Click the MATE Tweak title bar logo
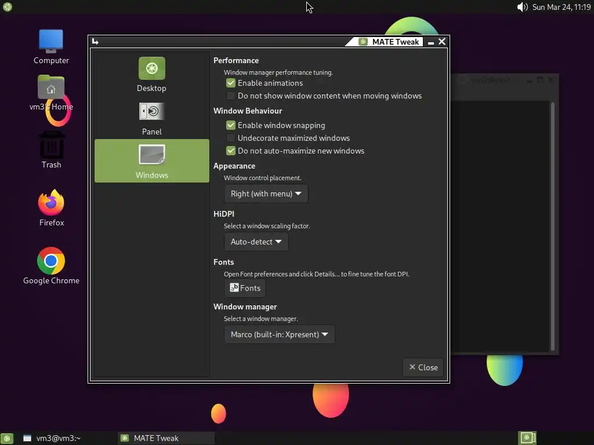This screenshot has width=594, height=445. [363, 42]
